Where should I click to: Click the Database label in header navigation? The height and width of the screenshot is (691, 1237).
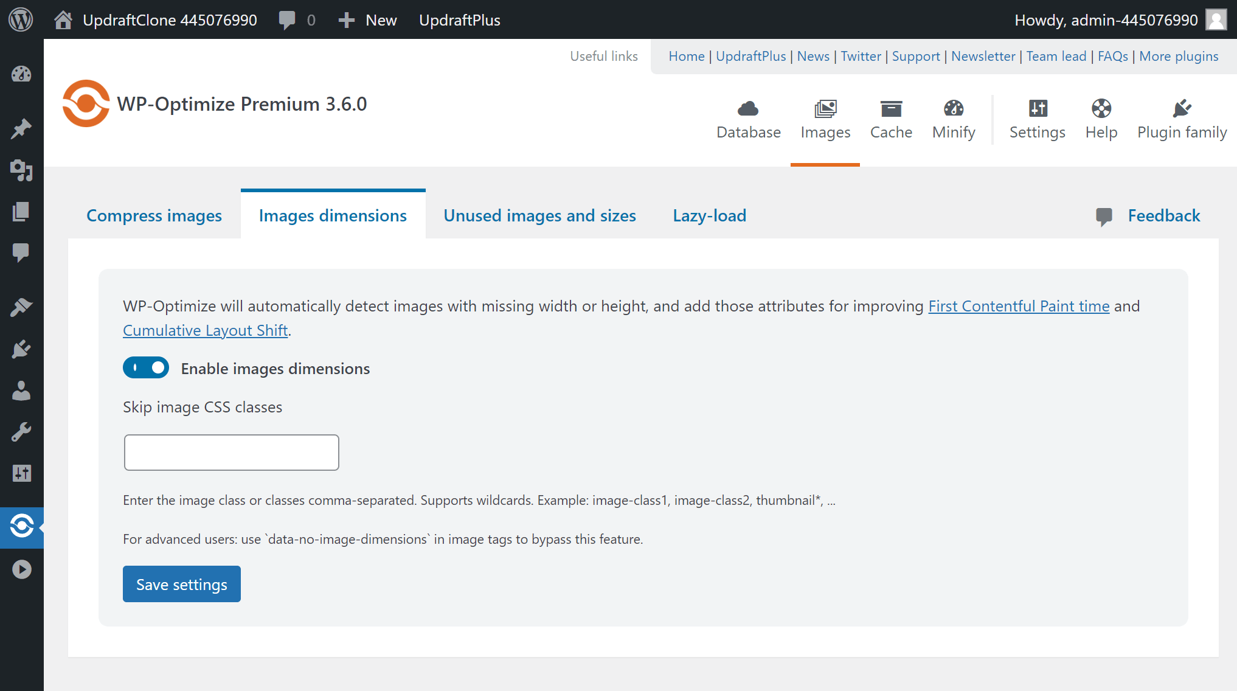[x=748, y=132]
